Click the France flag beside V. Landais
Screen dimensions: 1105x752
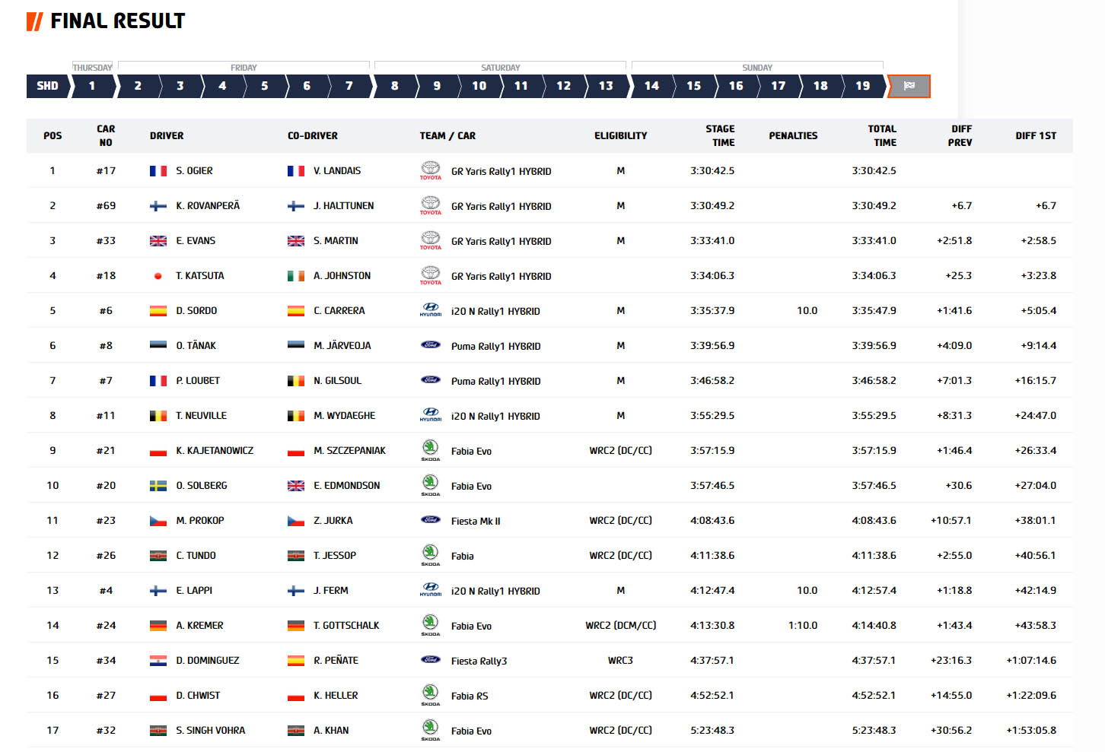pos(296,171)
